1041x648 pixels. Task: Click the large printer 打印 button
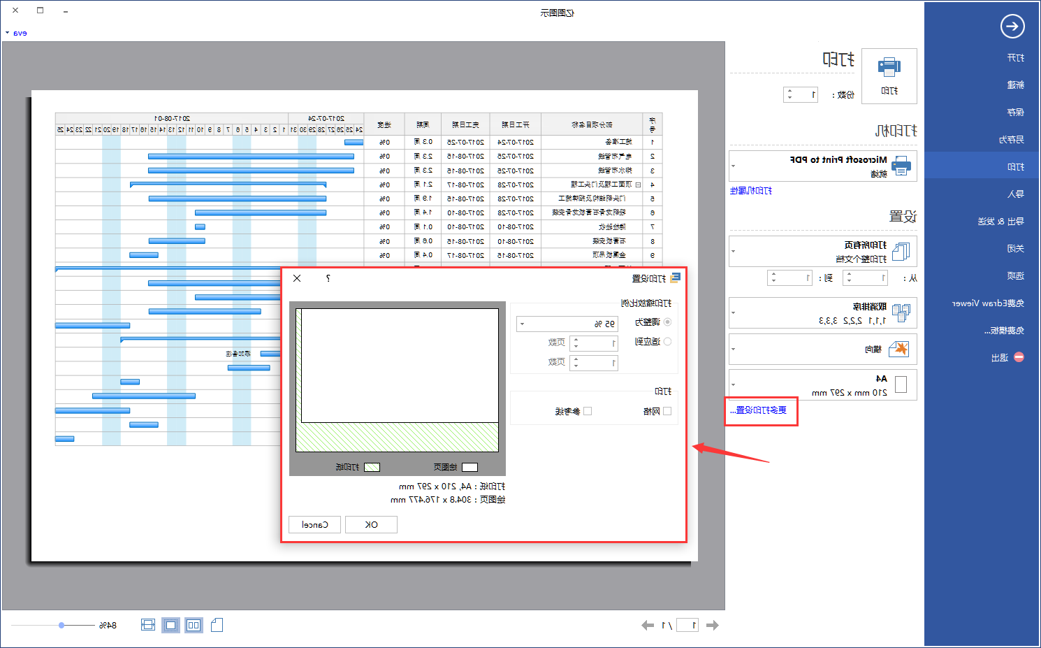pyautogui.click(x=889, y=76)
